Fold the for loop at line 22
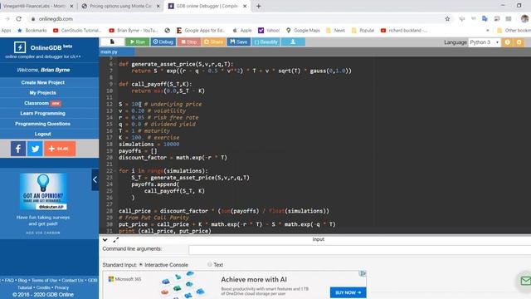This screenshot has height=299, width=531. [115, 171]
